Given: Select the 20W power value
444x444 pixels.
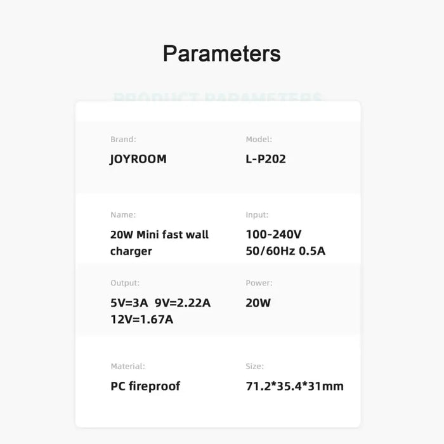Looking at the screenshot, I should pyautogui.click(x=258, y=303).
